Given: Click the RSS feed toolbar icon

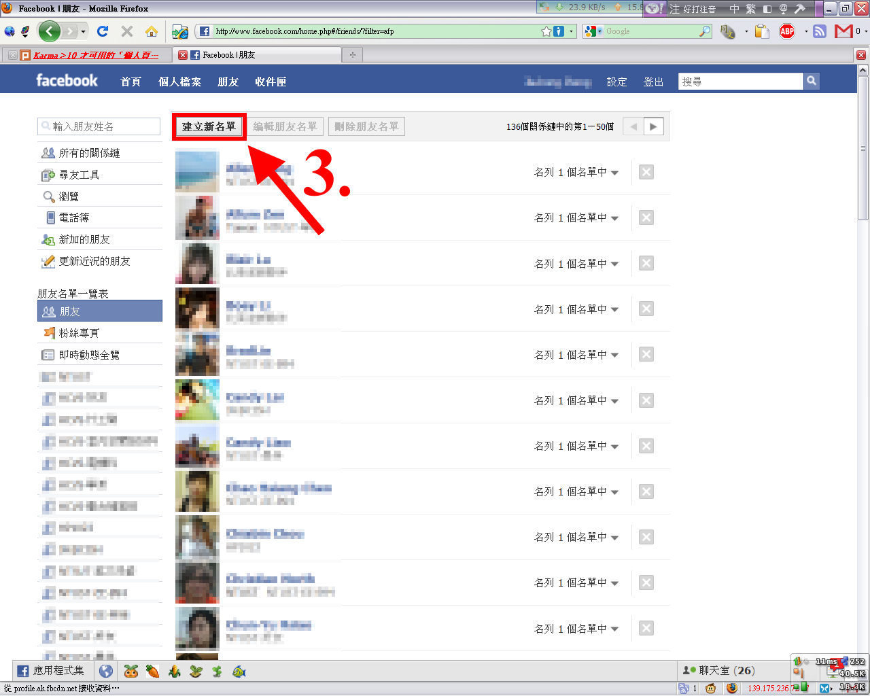Looking at the screenshot, I should pos(820,31).
